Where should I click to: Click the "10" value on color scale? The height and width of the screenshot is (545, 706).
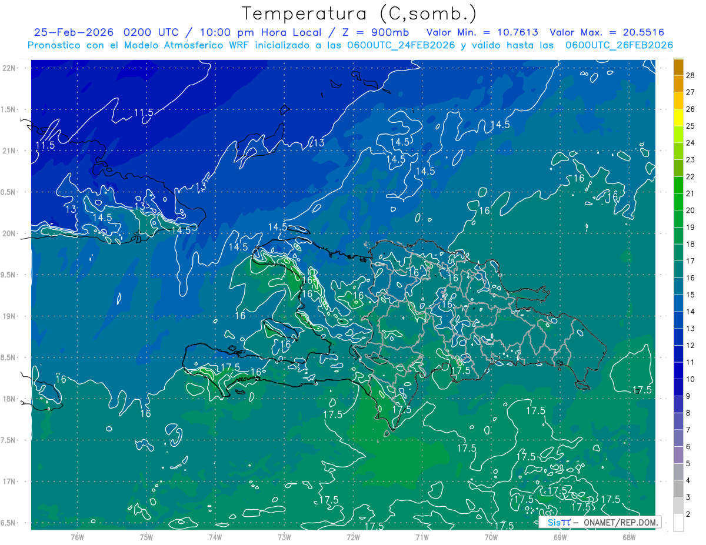click(691, 379)
